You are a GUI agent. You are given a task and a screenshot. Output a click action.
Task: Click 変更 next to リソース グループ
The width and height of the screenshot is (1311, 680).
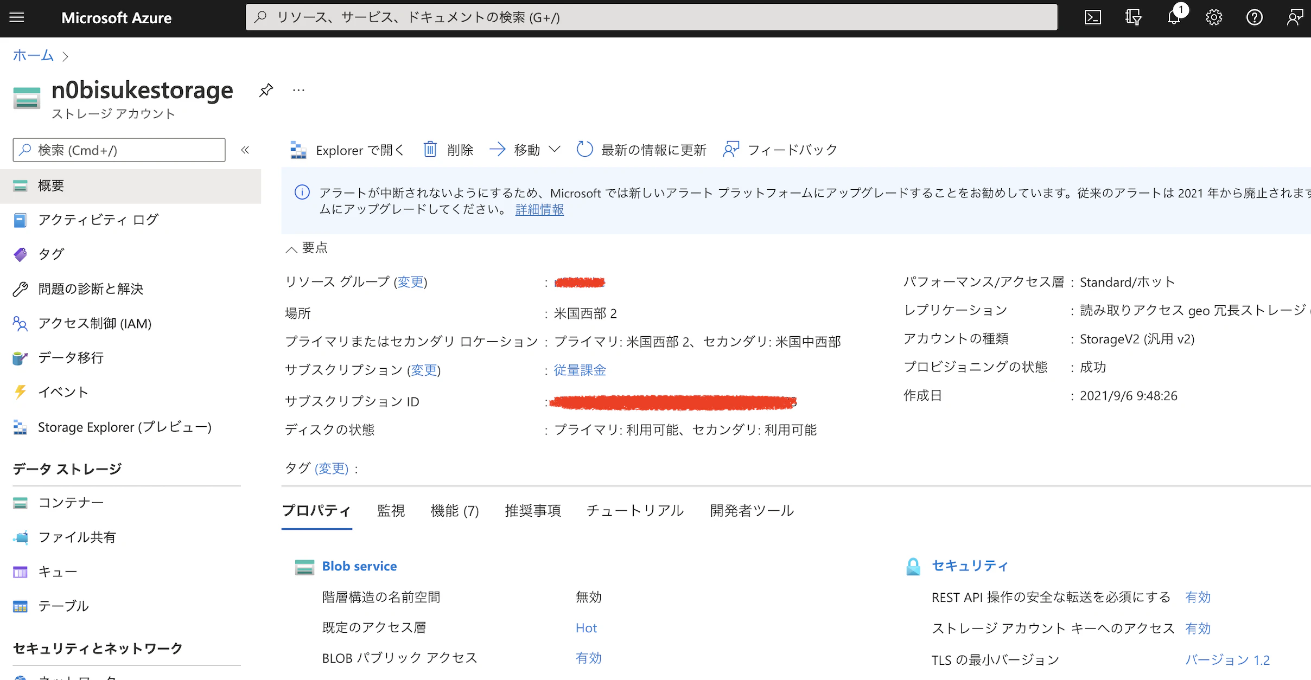[411, 282]
